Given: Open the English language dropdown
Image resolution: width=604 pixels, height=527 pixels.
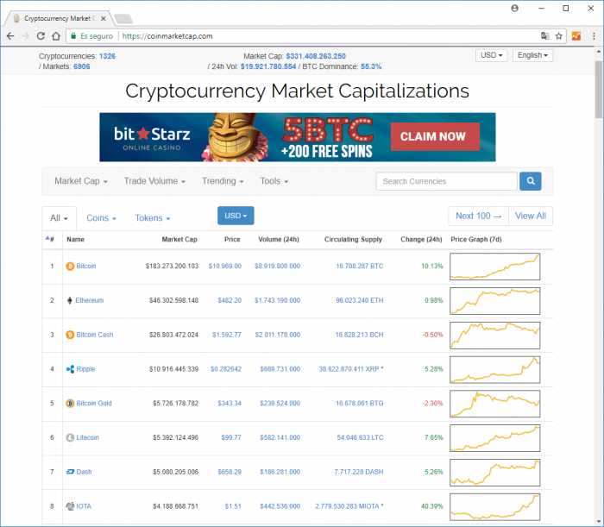Looking at the screenshot, I should coord(532,55).
